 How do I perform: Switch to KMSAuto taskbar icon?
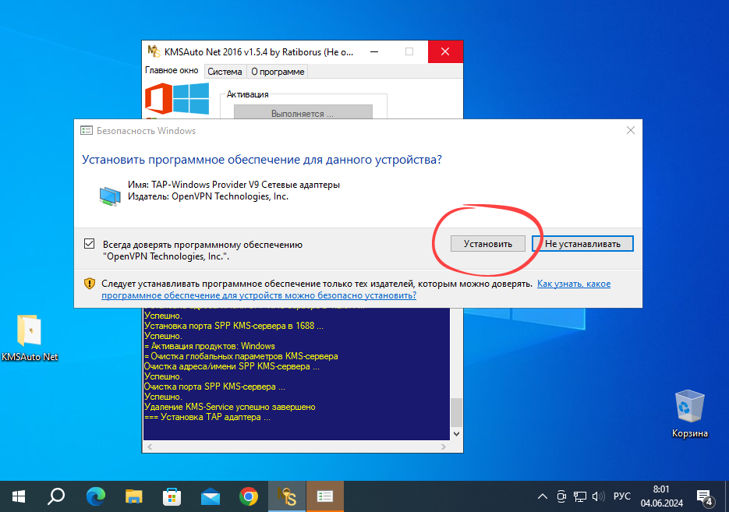point(287,496)
